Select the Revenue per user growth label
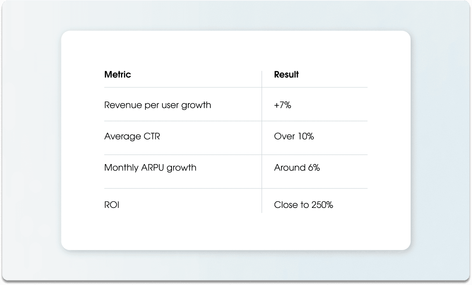The image size is (472, 285). coord(157,105)
